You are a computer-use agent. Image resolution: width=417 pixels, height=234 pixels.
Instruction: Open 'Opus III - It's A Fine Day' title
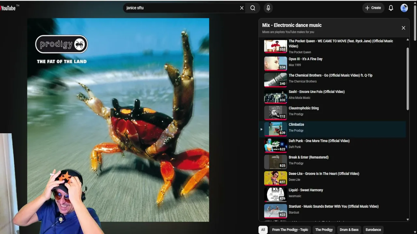(x=306, y=59)
